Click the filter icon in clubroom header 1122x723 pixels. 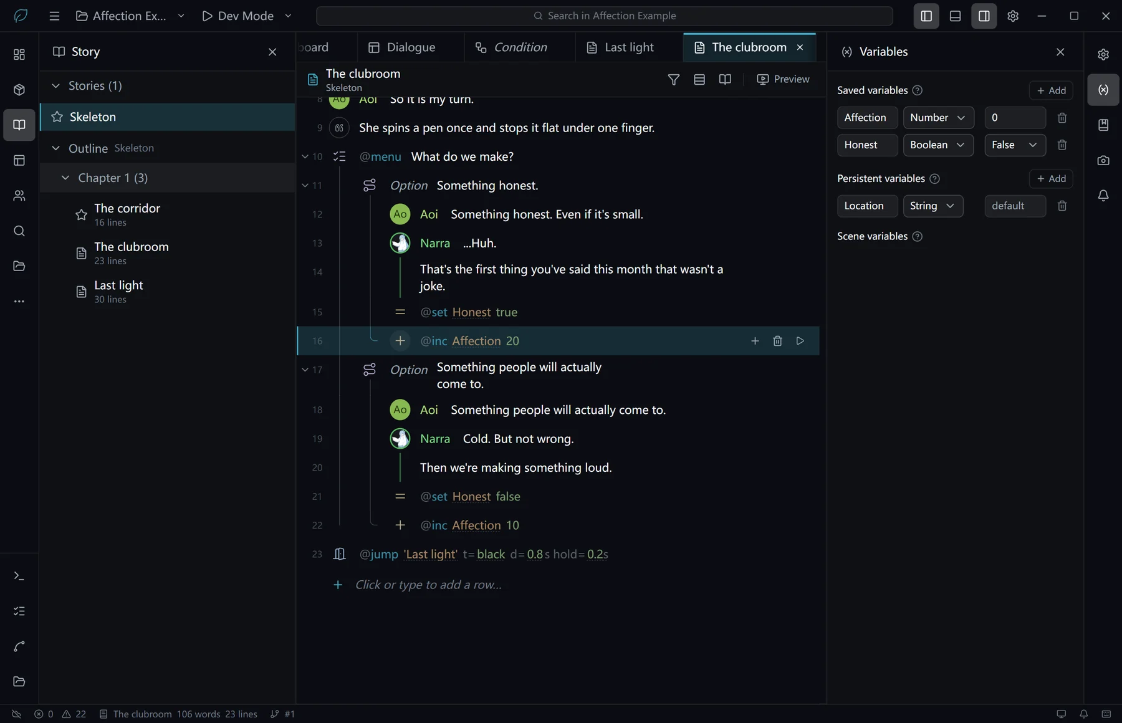coord(673,79)
